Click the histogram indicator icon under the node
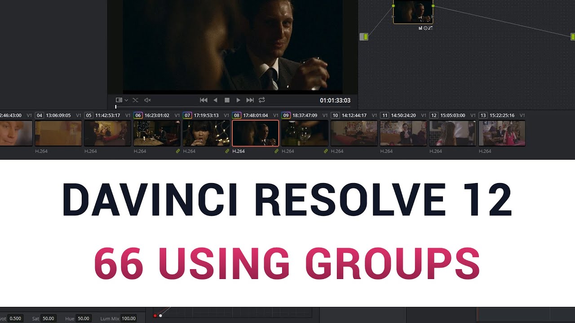The width and height of the screenshot is (575, 323). [420, 28]
